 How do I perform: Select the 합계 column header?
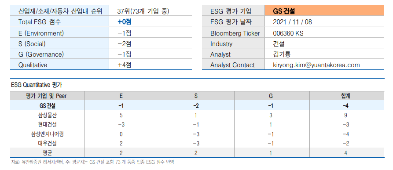(346, 96)
